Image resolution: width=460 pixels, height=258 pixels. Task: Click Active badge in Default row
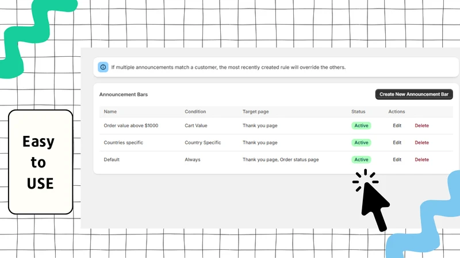point(361,159)
